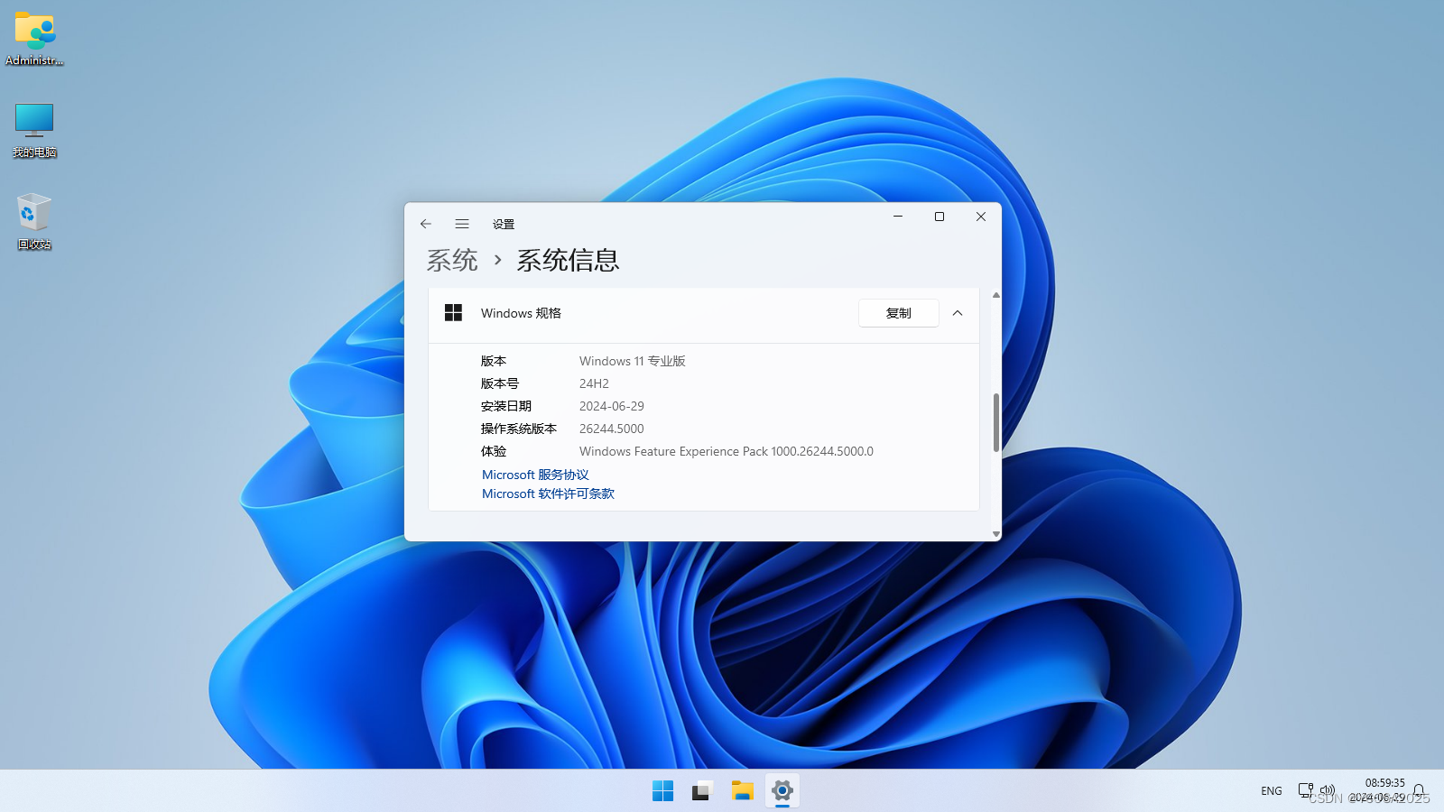Click the Windows 11 专业版 edition value

pos(633,361)
